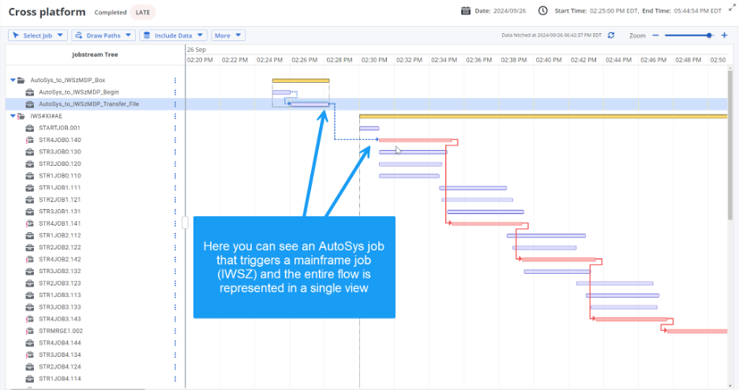739x390 pixels.
Task: Click the red STR4JOB0.140 Gantt bar
Action: (415, 140)
